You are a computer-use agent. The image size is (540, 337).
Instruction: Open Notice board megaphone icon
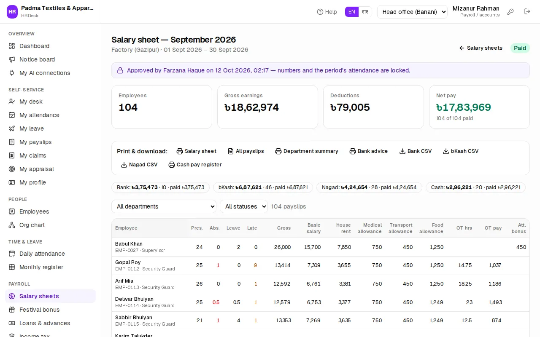coord(12,59)
